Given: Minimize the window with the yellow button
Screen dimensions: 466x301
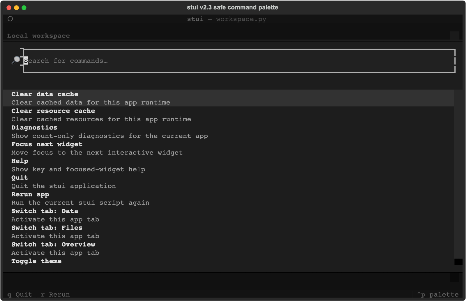Looking at the screenshot, I should [17, 8].
